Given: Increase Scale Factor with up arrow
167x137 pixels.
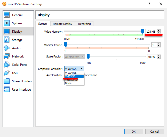Looking at the screenshot, I should [159, 56].
